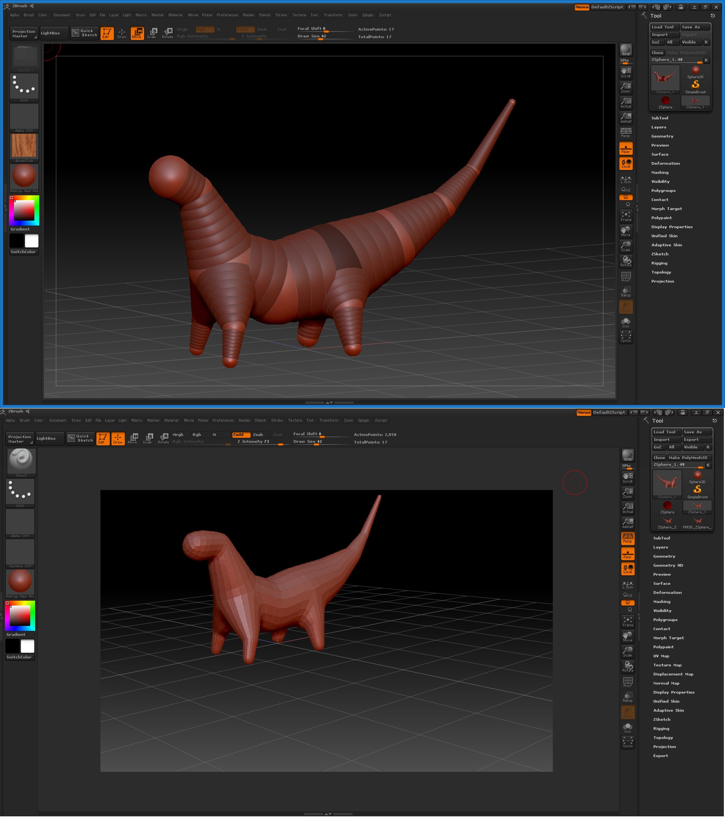The width and height of the screenshot is (725, 819).
Task: Toggle PolyF wireframe display in lower window
Action: click(628, 682)
